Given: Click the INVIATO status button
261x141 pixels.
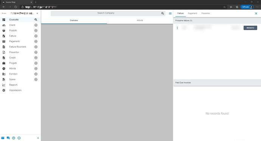Looking at the screenshot, I should coord(250,28).
